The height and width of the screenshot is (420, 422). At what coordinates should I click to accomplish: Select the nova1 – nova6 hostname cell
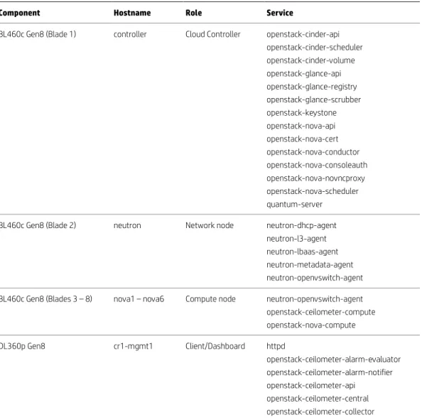(139, 299)
